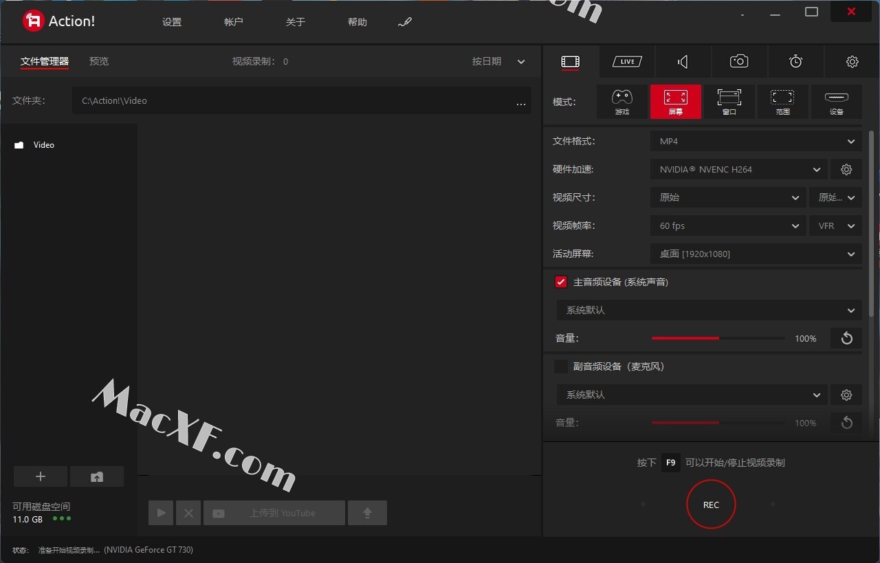880x563 pixels.
Task: Open the benchmark timer tab
Action: pyautogui.click(x=795, y=62)
